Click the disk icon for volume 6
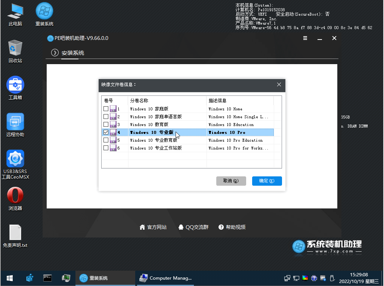Image resolution: width=384 pixels, height=286 pixels. coord(113,148)
